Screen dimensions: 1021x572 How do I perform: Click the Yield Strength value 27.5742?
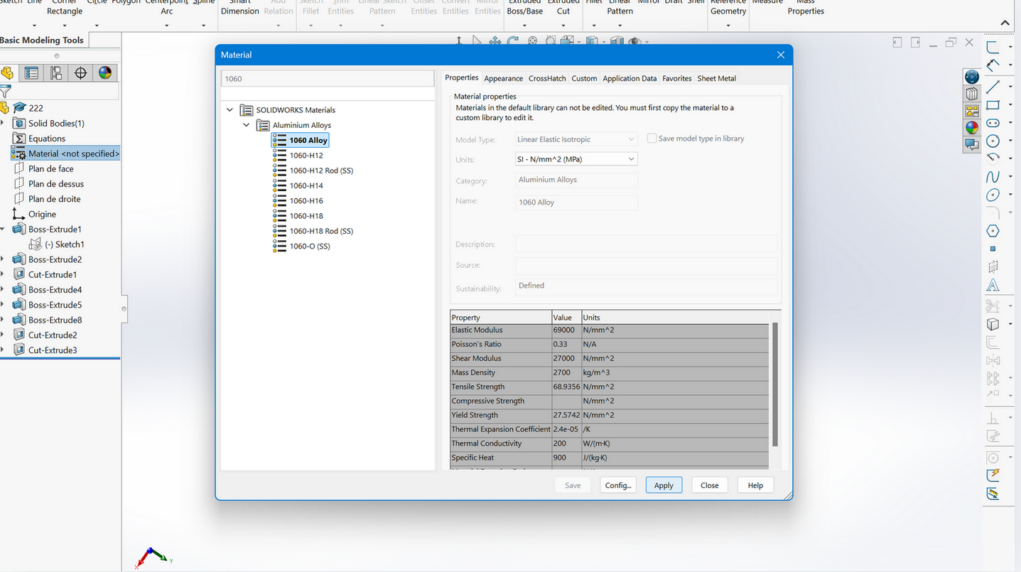pos(566,415)
